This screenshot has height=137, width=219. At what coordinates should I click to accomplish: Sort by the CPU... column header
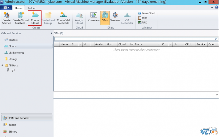point(190,44)
